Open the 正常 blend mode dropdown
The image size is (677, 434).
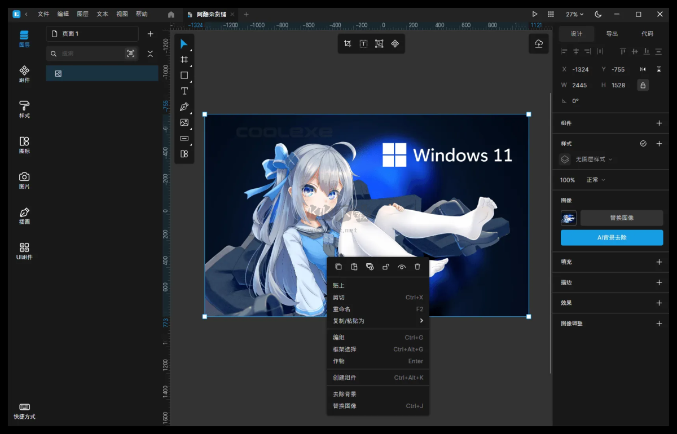point(595,180)
